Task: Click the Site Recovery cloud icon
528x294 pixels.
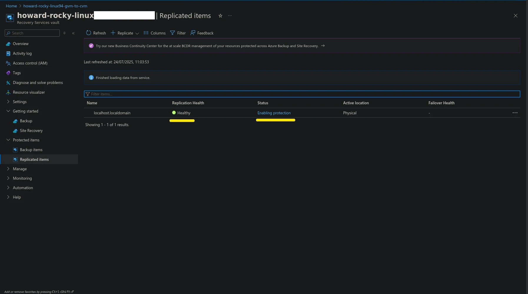Action: point(15,131)
